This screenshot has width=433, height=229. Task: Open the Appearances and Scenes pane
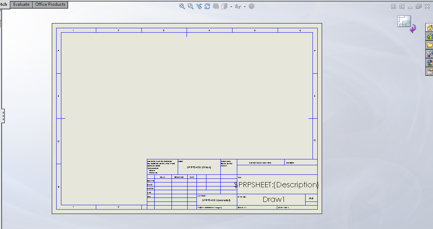coord(429,62)
